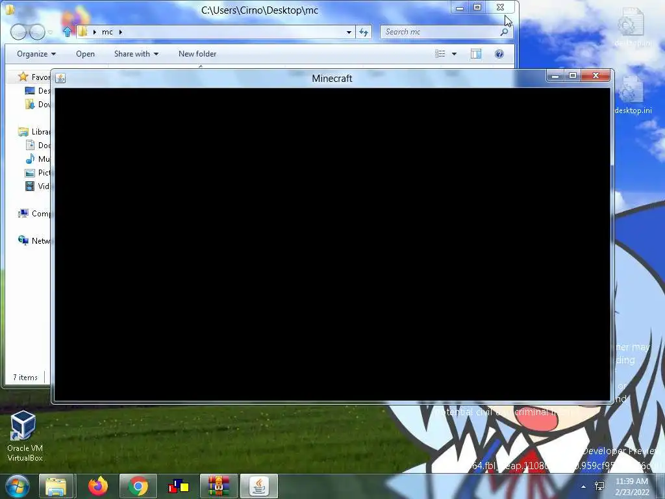665x499 pixels.
Task: Toggle the Explorer preview pane
Action: 476,54
